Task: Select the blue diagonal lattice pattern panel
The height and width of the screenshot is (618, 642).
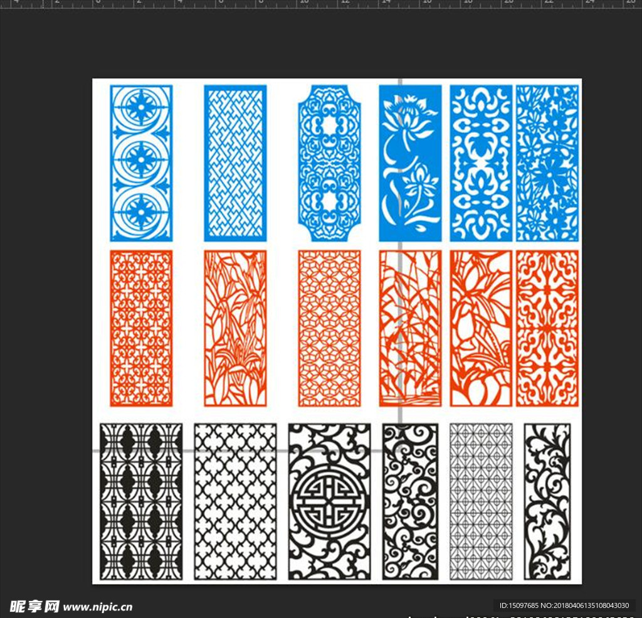Action: coord(236,163)
